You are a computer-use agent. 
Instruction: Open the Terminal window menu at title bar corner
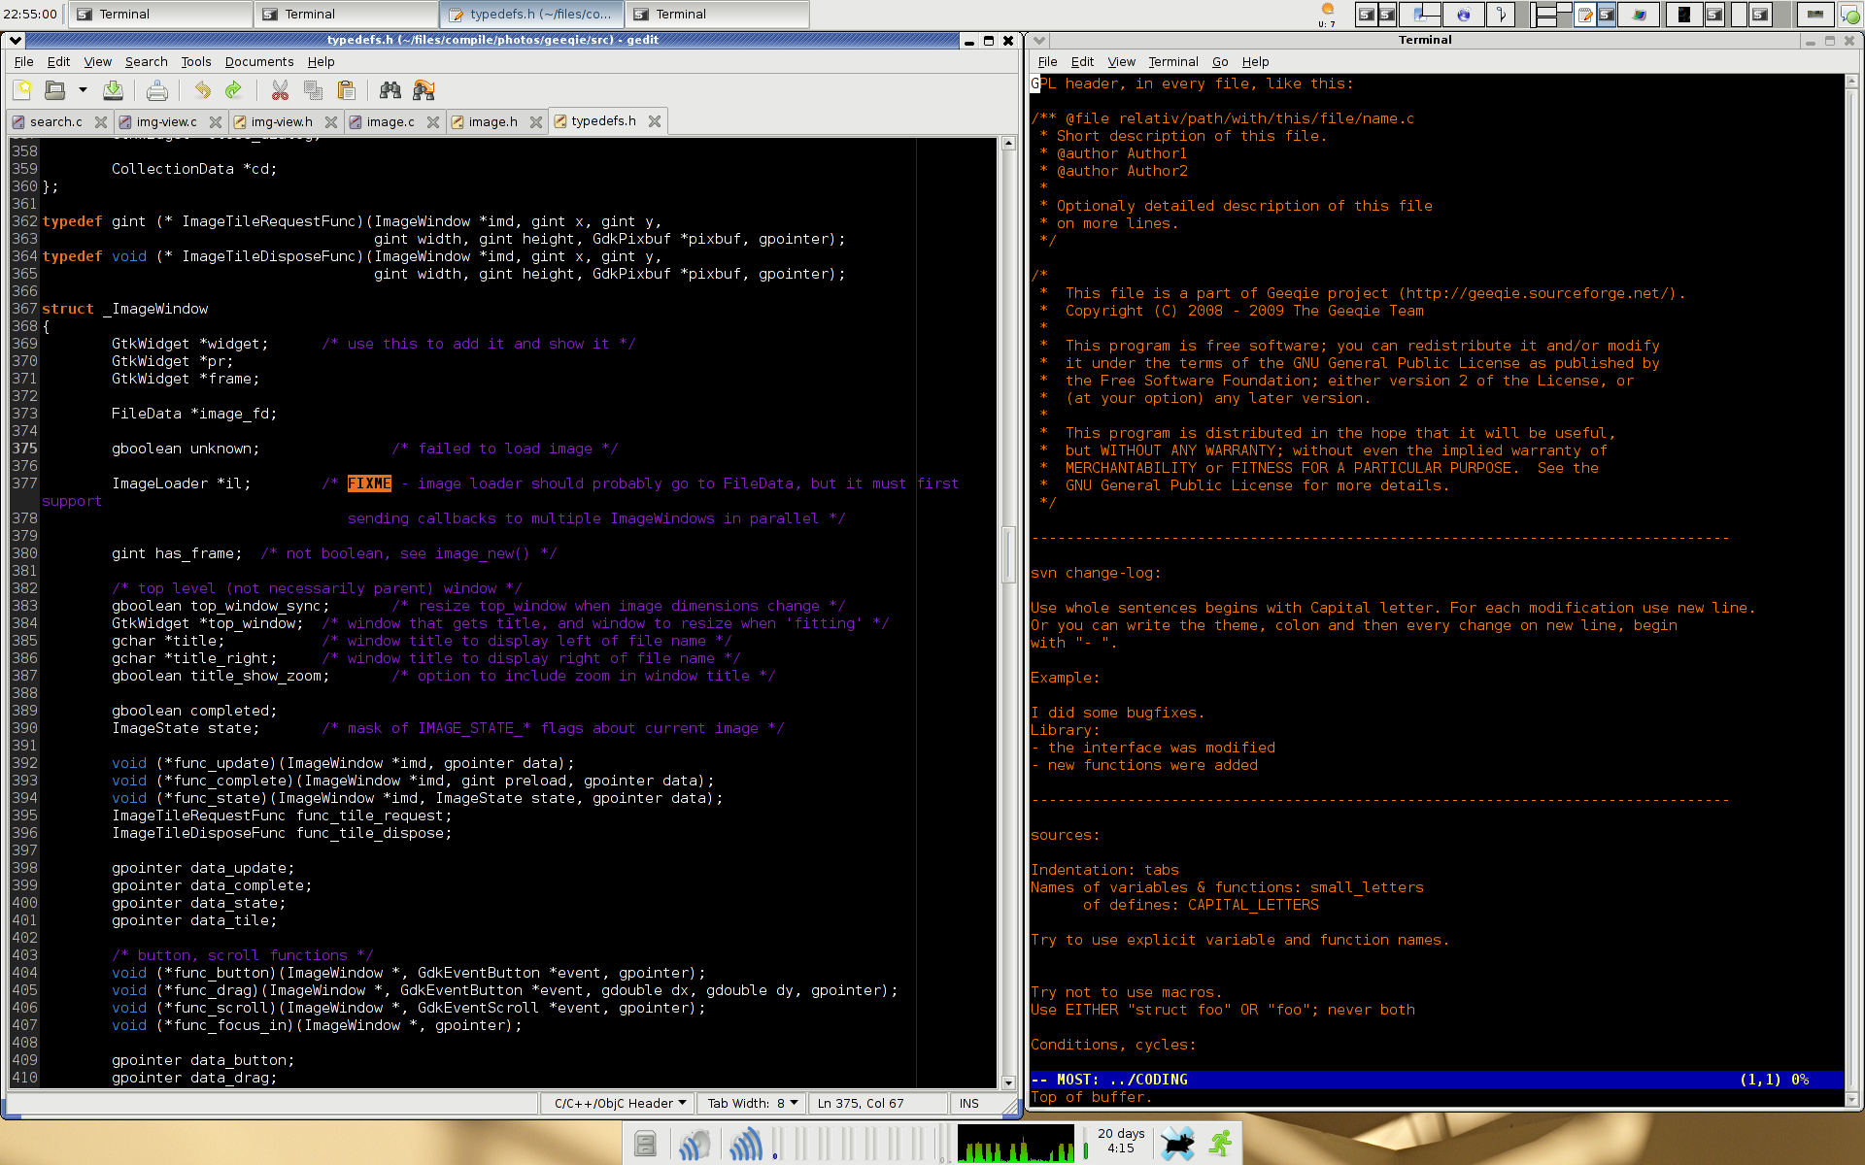pos(1039,40)
